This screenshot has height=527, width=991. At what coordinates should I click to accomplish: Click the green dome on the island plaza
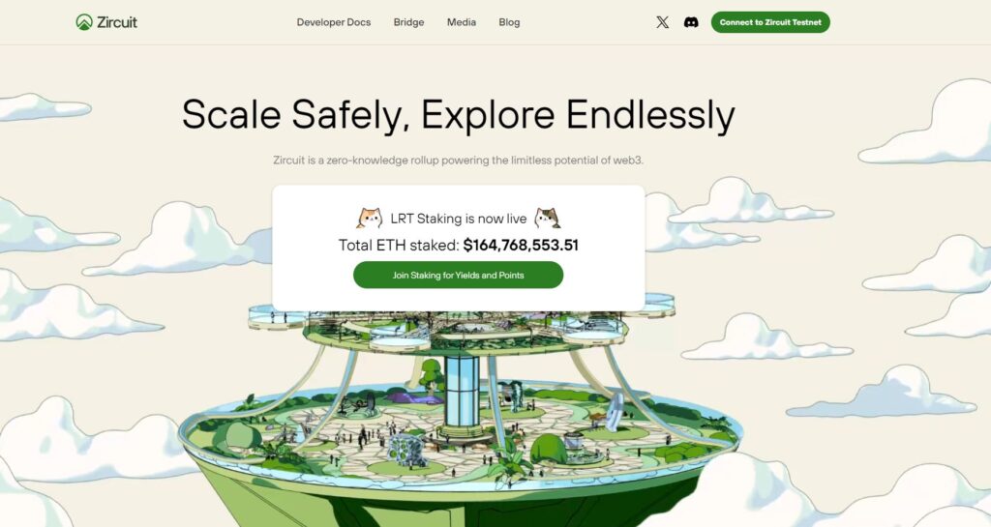[x=548, y=450]
